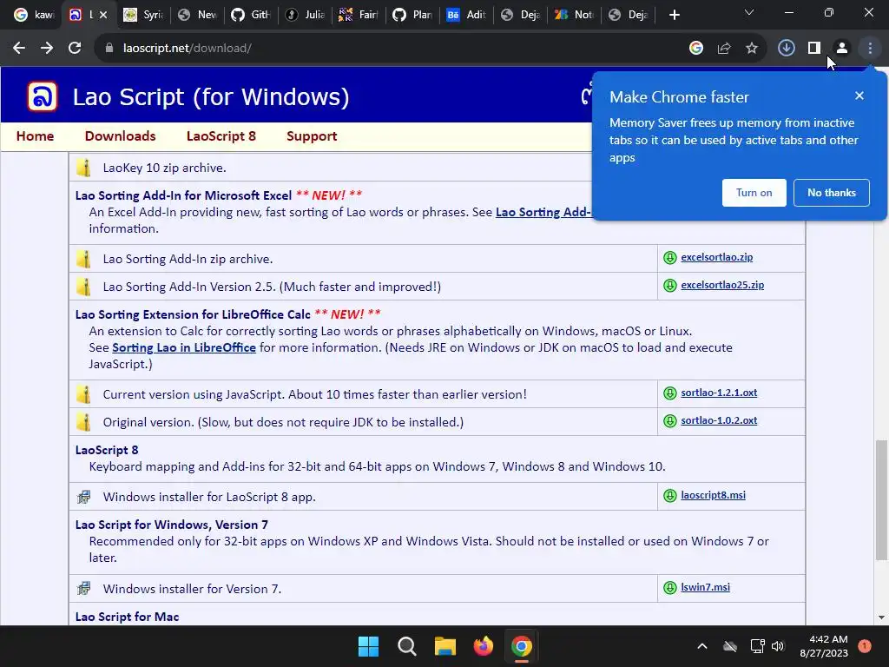Go forward with the browser forward arrow
This screenshot has width=889, height=667.
47,49
